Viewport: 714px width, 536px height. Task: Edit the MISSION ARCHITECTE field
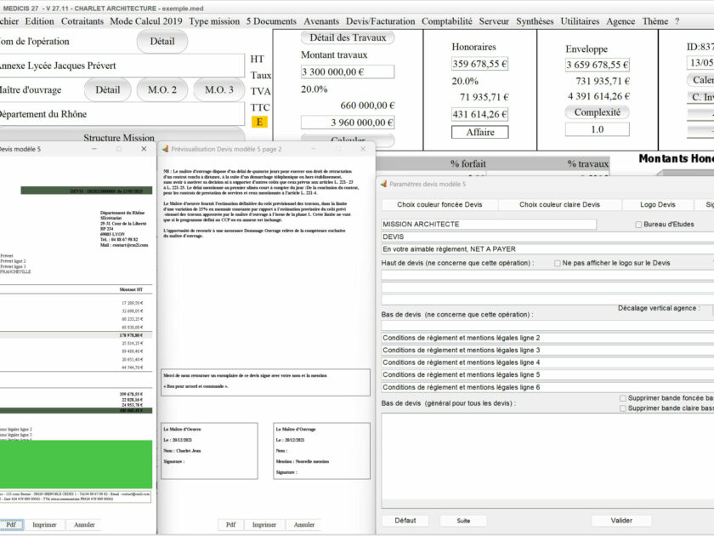(489, 225)
